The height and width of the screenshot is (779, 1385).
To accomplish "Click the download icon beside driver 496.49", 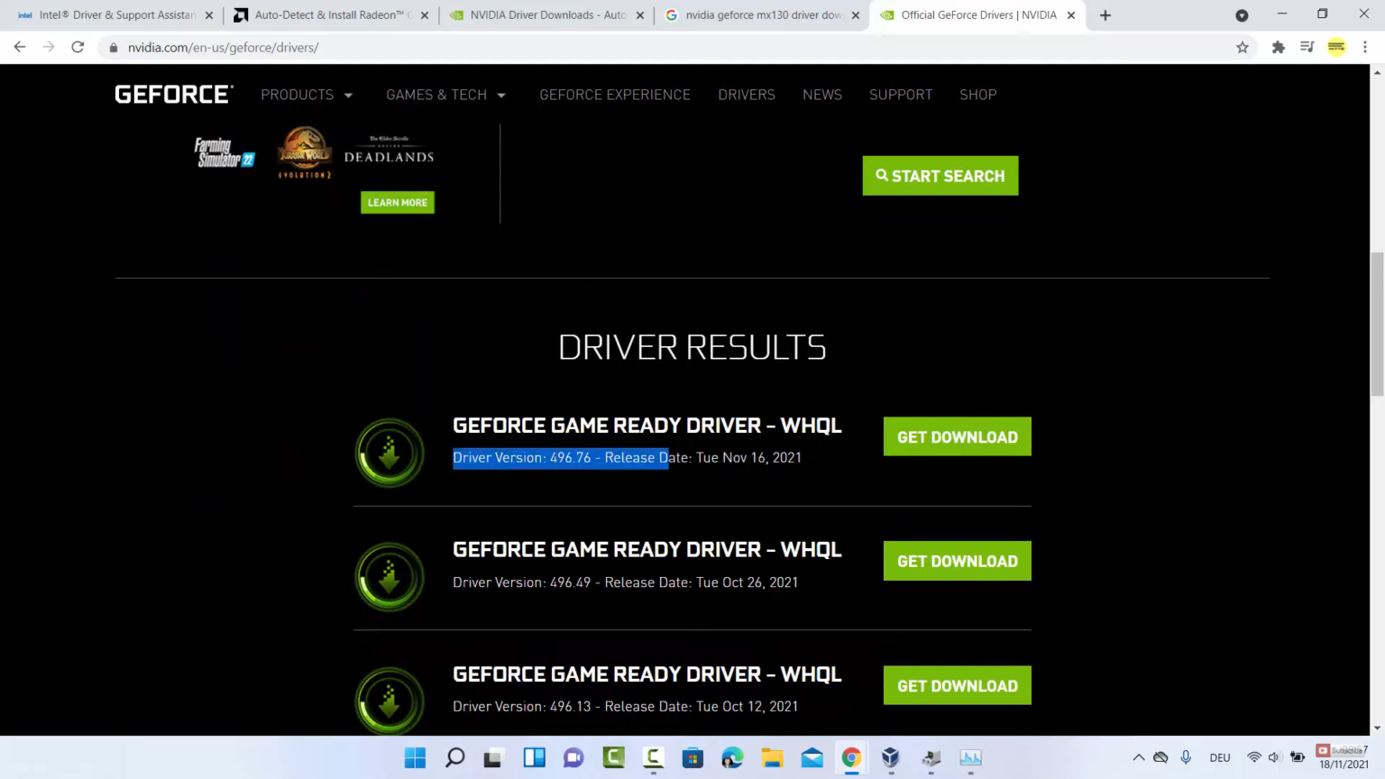I will (x=390, y=577).
